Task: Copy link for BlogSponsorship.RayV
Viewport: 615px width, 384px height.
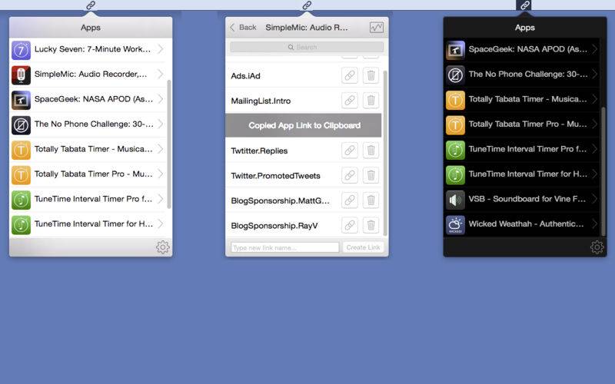Action: click(350, 225)
